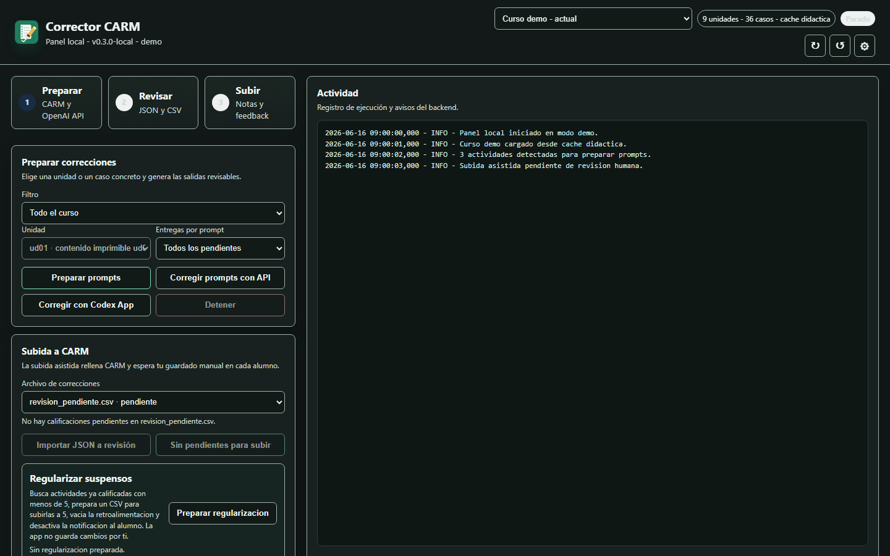Click the counterclockwise reset arrow button

(x=840, y=46)
